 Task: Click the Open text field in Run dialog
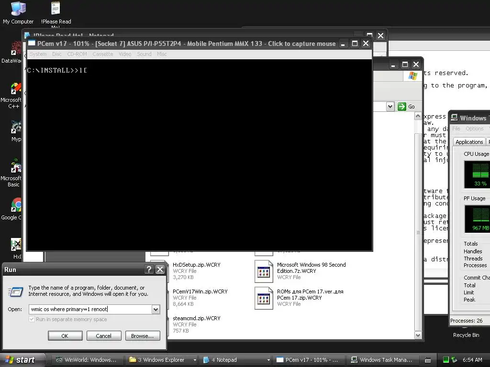pos(90,309)
